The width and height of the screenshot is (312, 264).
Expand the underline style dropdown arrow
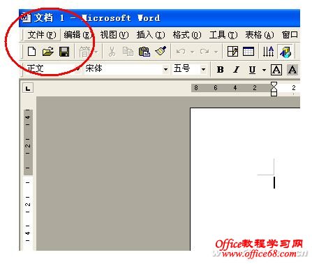(x=264, y=70)
